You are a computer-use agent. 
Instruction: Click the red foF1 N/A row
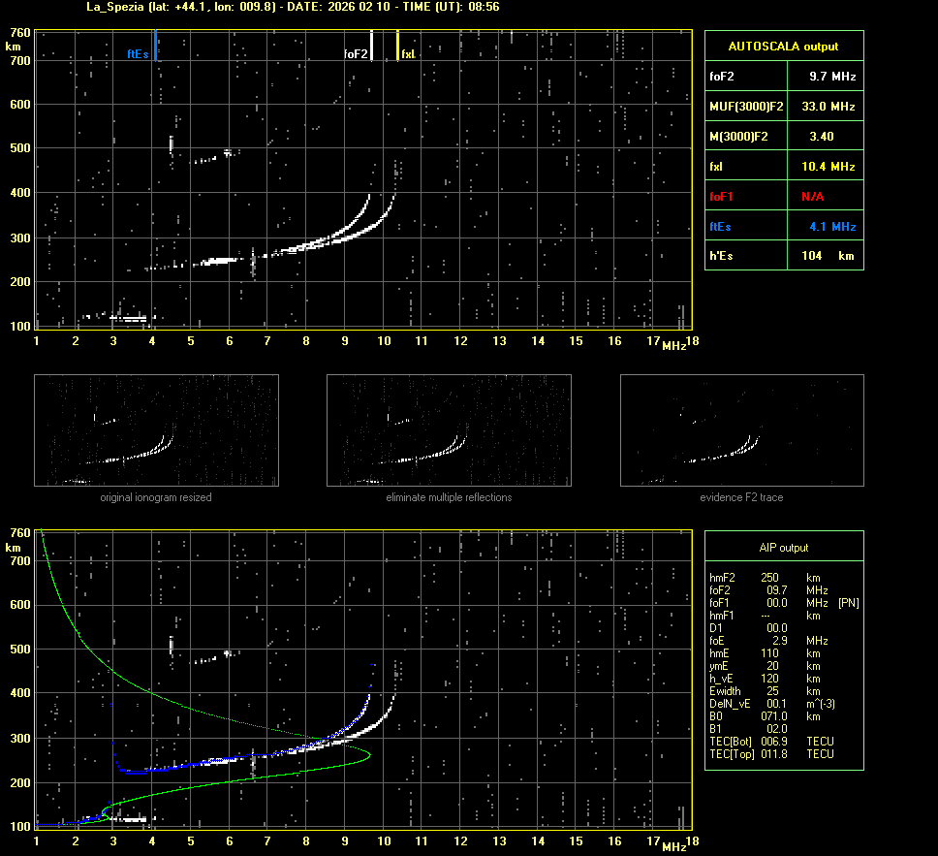783,197
